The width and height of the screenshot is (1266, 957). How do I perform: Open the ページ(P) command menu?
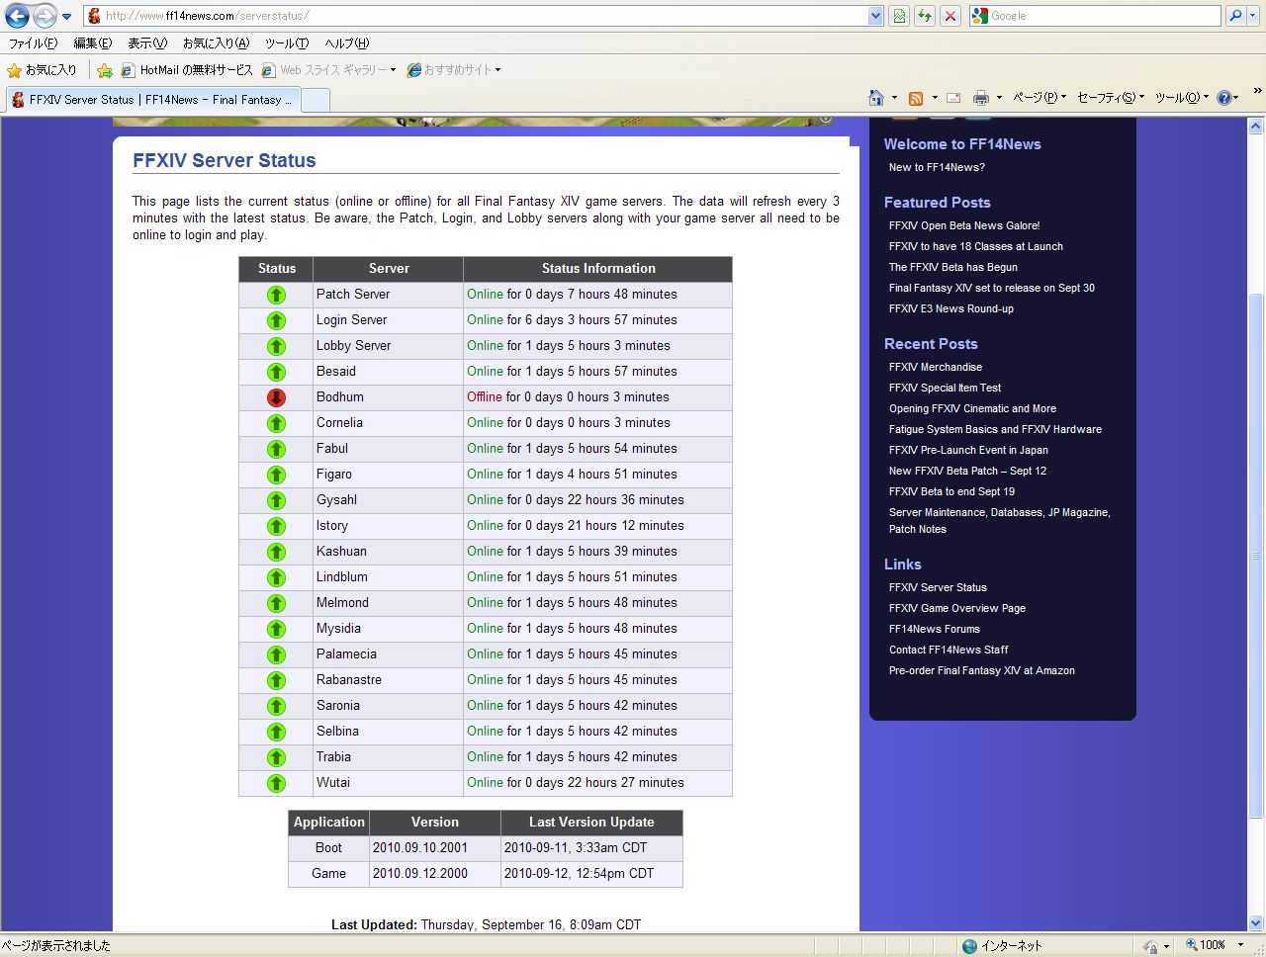click(1039, 98)
